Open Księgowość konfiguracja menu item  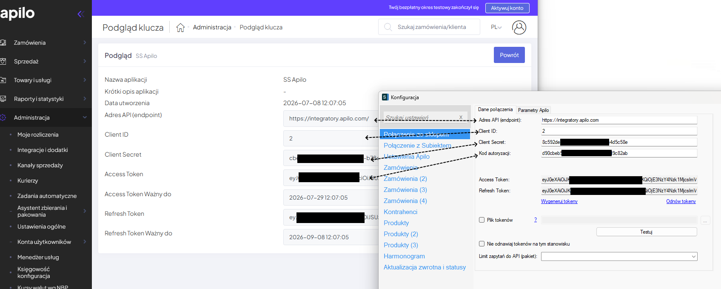point(34,272)
